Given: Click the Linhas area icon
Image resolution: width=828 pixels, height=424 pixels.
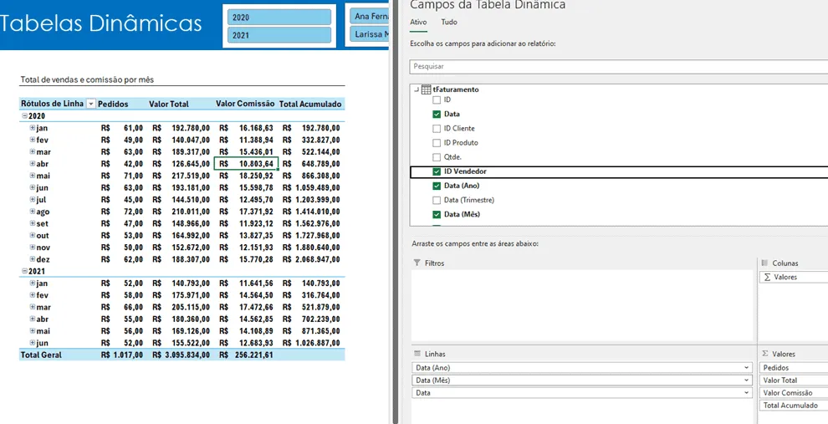Looking at the screenshot, I should coord(417,354).
